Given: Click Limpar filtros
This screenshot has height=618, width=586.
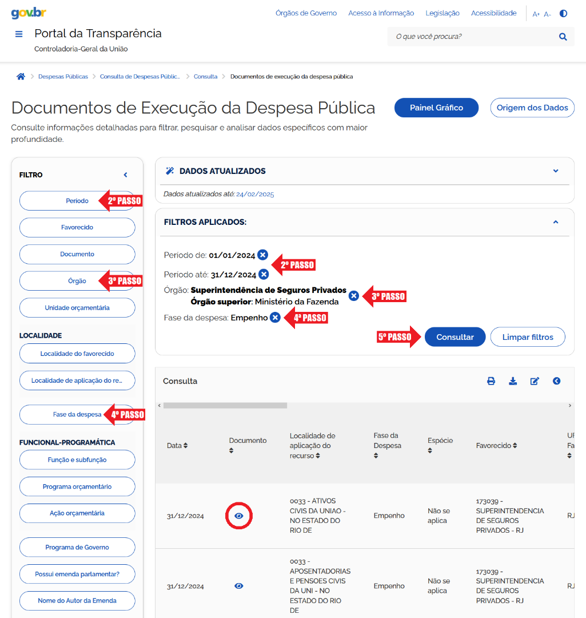Looking at the screenshot, I should pyautogui.click(x=527, y=337).
